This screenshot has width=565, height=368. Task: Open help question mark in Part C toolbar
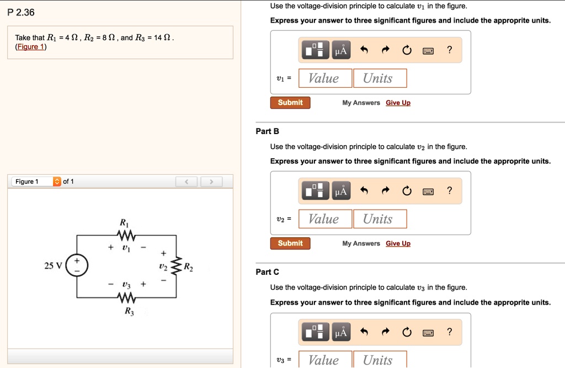tap(449, 332)
